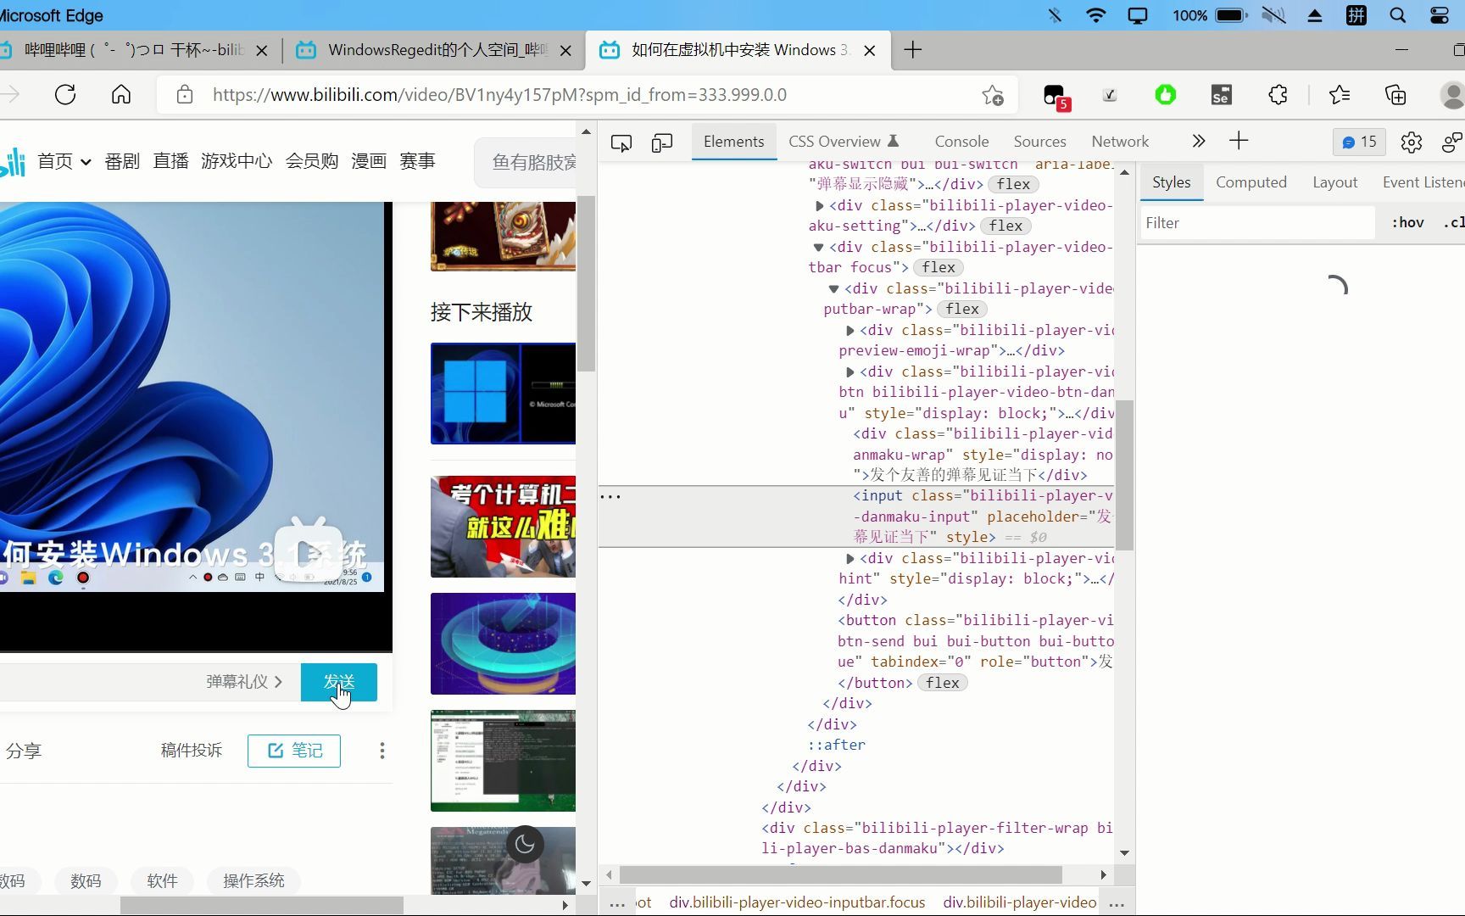Screen dimensions: 1465x916
Task: Open extension icon with red 5 badge
Action: coord(1056,97)
